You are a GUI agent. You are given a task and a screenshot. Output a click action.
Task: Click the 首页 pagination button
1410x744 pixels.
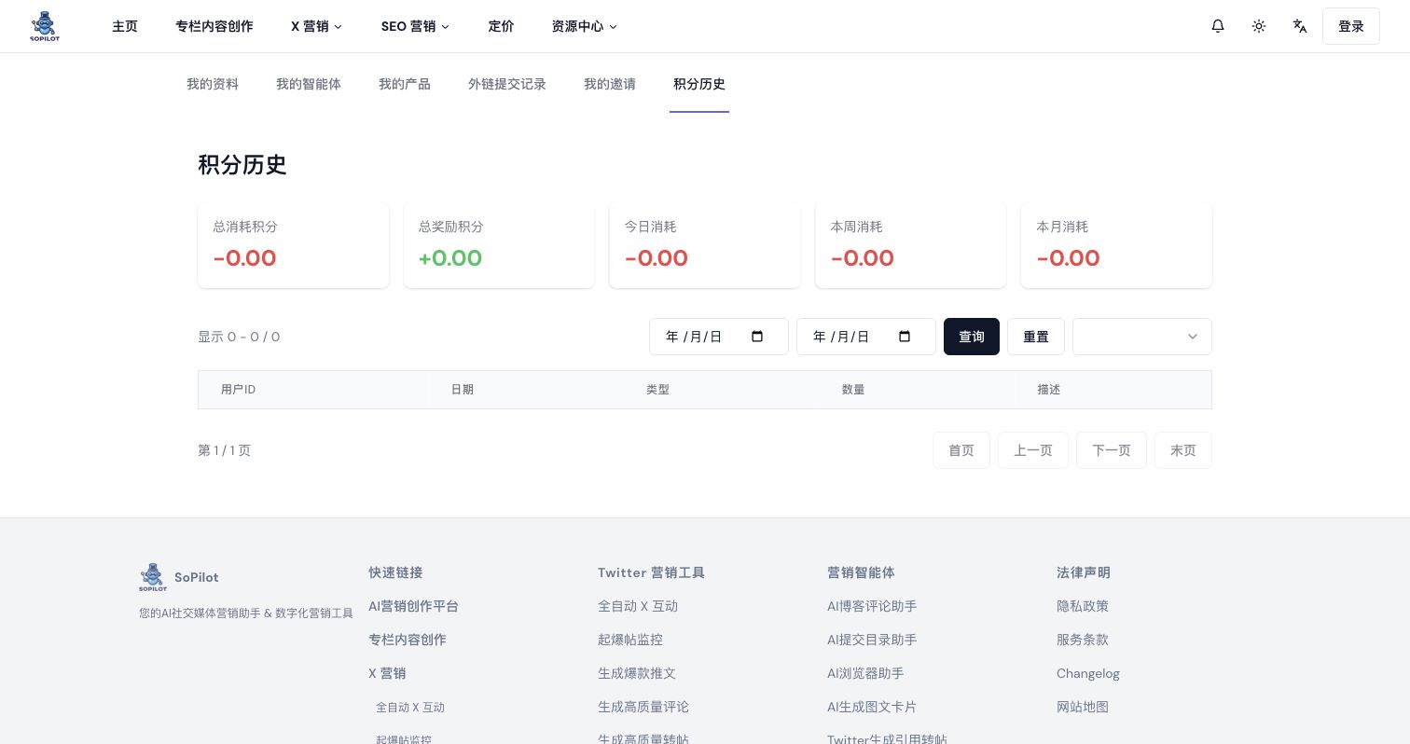tap(961, 450)
